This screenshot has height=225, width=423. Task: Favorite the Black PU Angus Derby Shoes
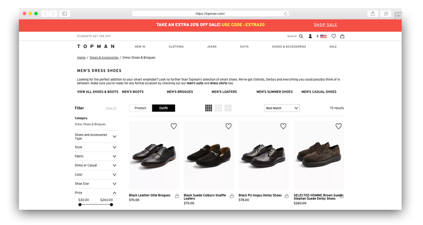(283, 126)
